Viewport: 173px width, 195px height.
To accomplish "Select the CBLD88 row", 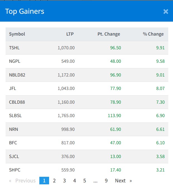I will click(x=17, y=102).
